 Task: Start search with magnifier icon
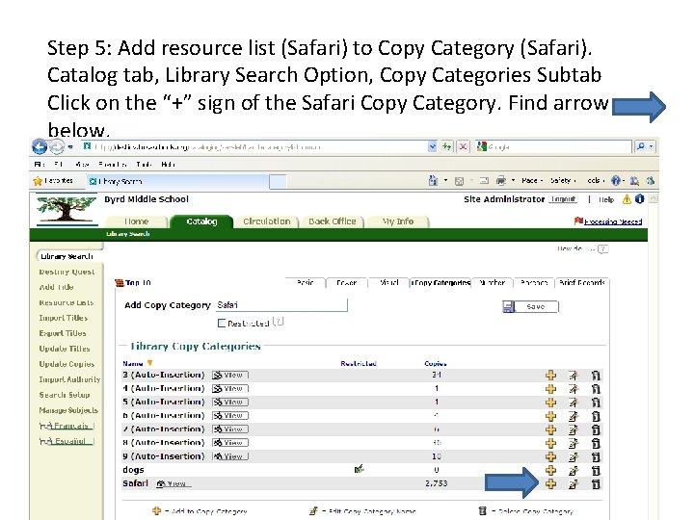coord(640,146)
